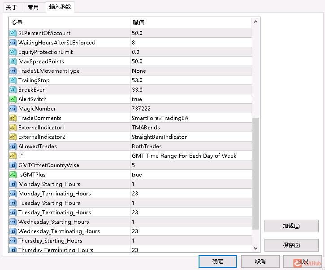This screenshot has height=270, width=325.
Task: Click the icon beside GMTOffsetCountryWise
Action: click(13, 165)
